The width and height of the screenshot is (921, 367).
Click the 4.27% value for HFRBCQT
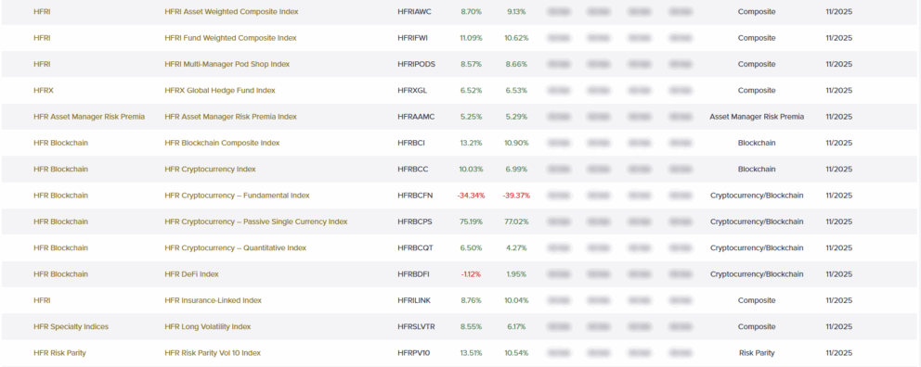click(516, 248)
